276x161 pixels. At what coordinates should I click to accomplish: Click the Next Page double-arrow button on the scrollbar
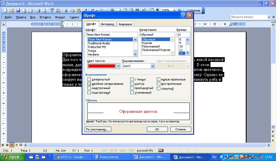273,140
